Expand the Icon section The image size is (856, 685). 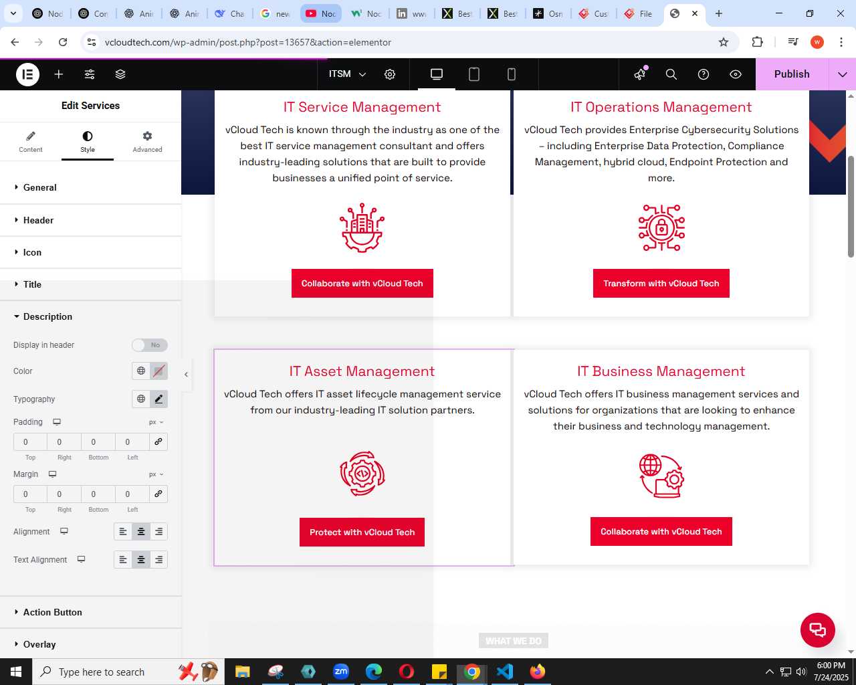(90, 252)
